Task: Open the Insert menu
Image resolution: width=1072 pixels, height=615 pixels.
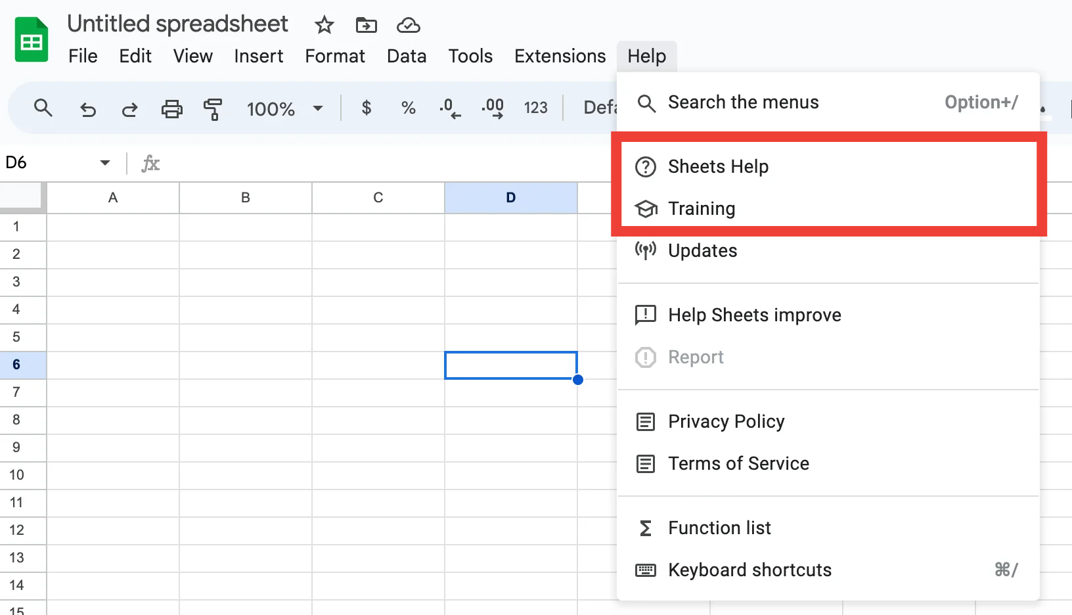Action: pos(259,57)
